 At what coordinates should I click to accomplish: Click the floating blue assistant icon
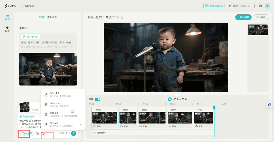tap(270, 105)
